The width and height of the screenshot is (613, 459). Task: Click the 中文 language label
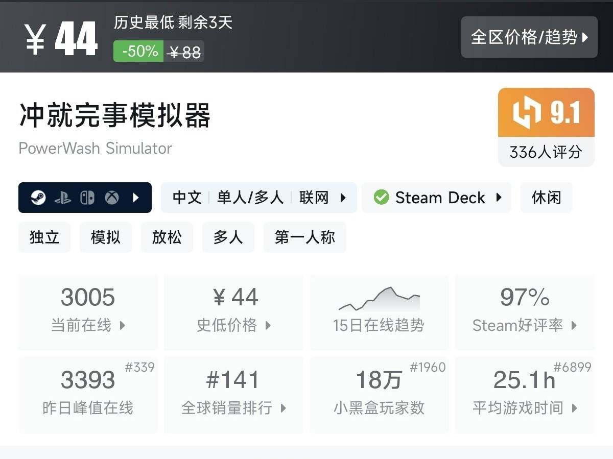click(187, 198)
